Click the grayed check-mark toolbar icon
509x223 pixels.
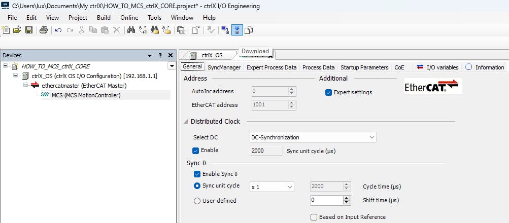(x=211, y=30)
